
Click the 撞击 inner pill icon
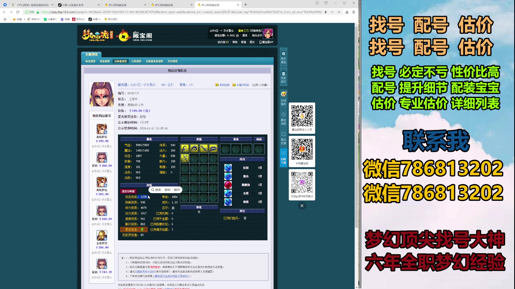click(228, 176)
